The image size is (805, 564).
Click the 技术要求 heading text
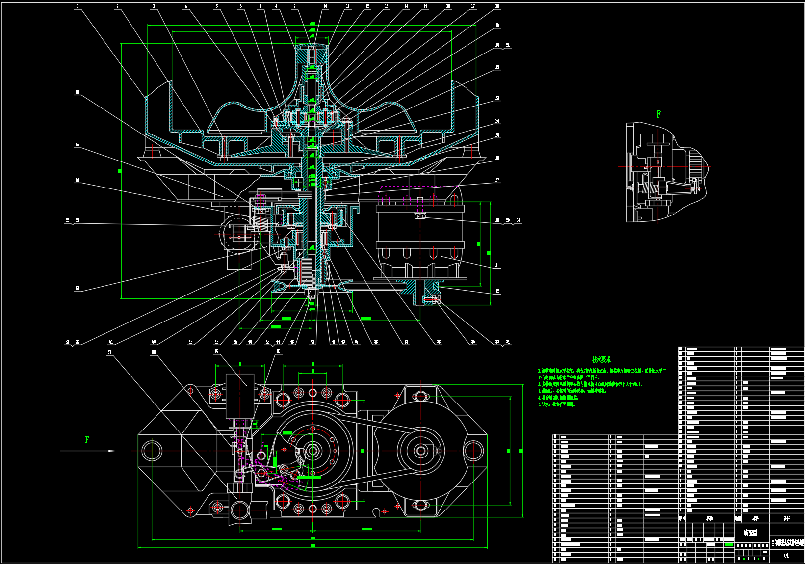[601, 360]
